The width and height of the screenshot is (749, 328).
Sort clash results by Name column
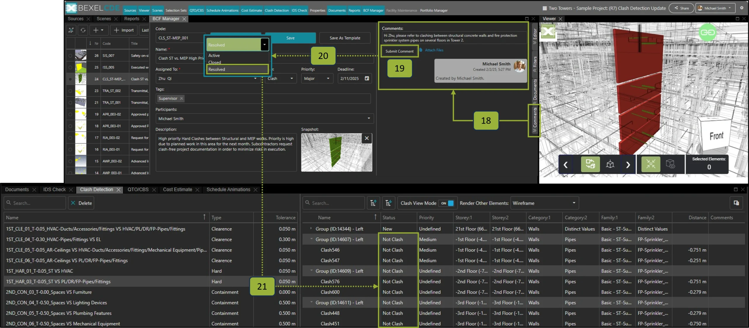click(324, 218)
